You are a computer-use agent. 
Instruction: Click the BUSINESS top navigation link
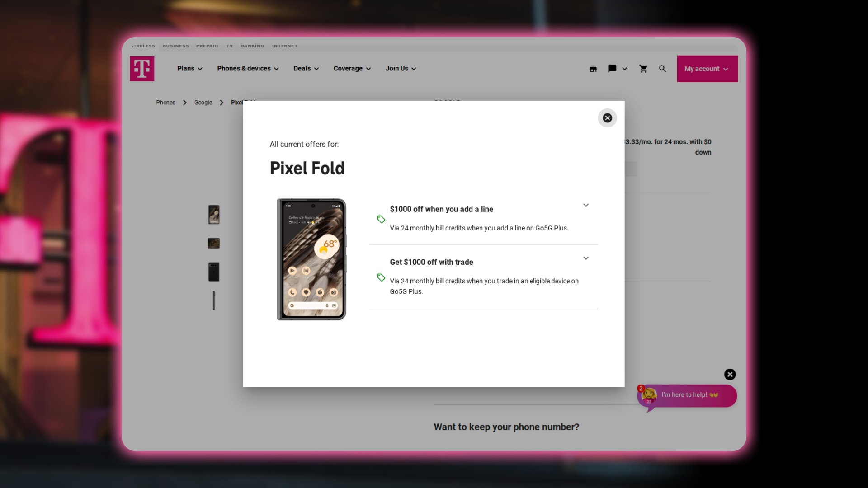[x=176, y=46]
